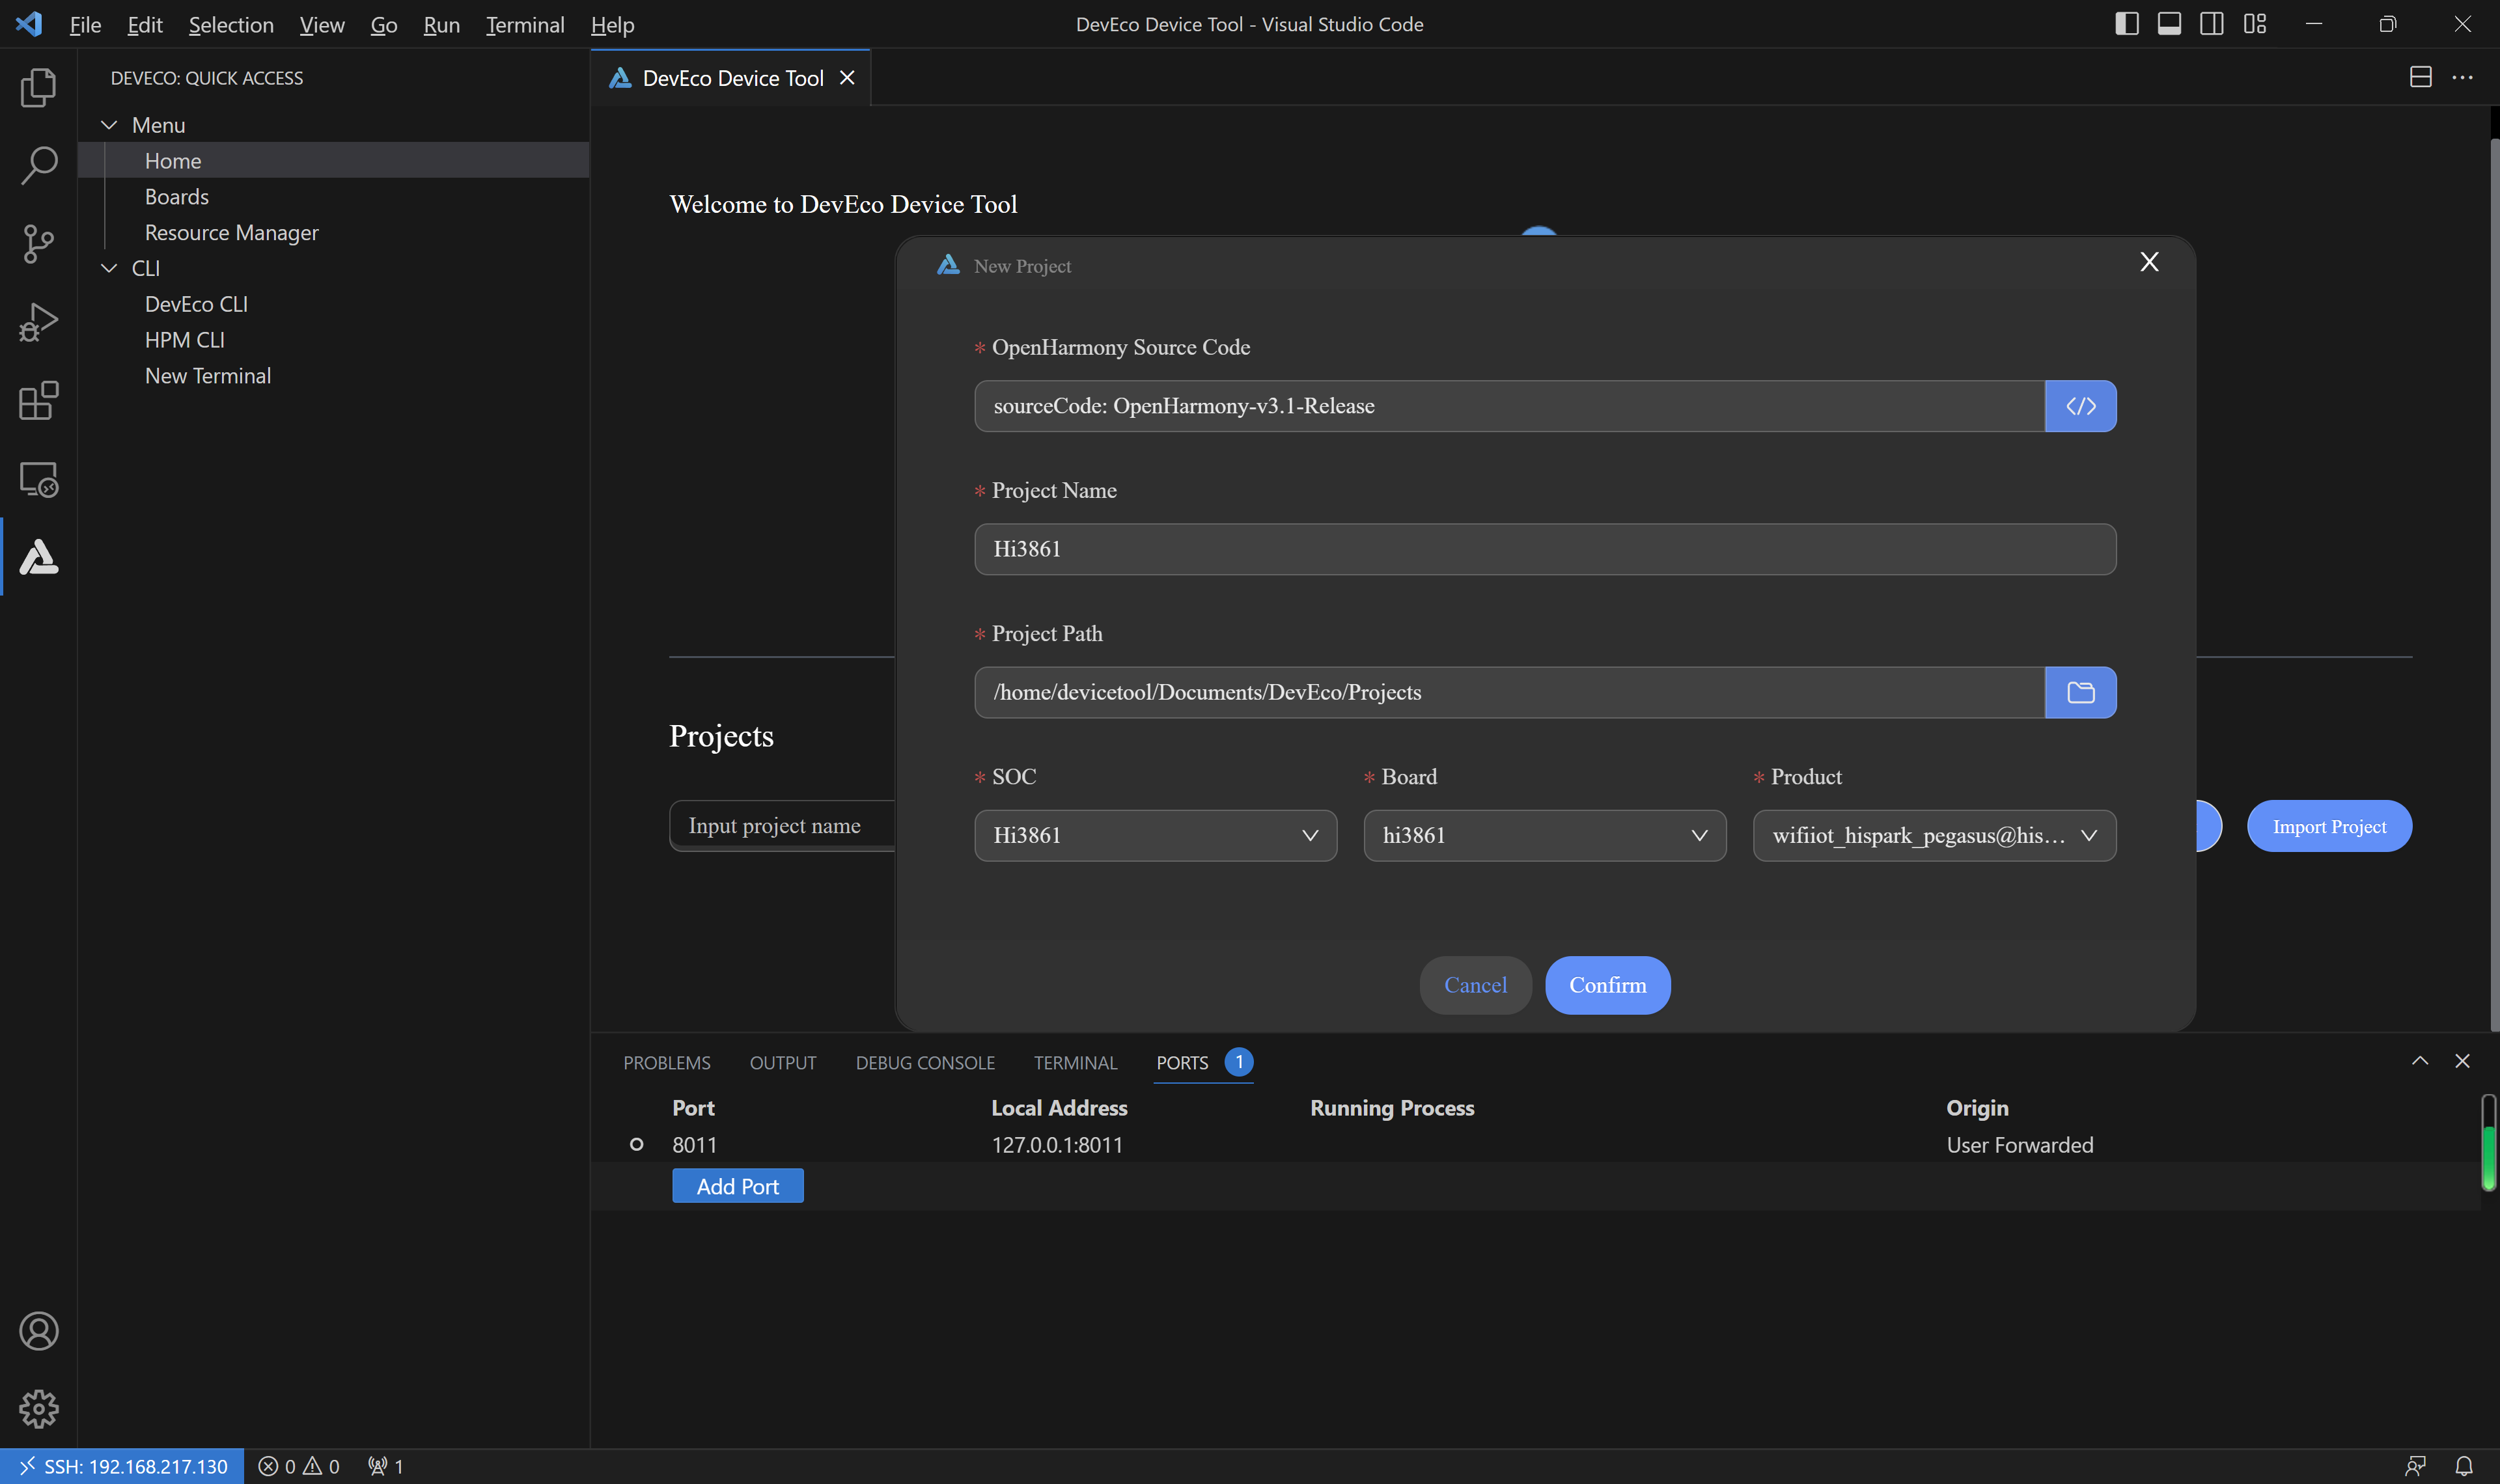Collapse the CLI tree section
Screen dimensions: 2500x1484
click(109, 268)
